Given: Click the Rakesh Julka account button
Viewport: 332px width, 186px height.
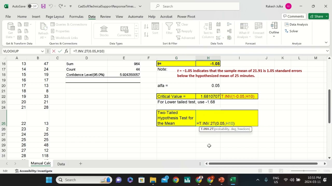Looking at the screenshot, I should (278, 6).
